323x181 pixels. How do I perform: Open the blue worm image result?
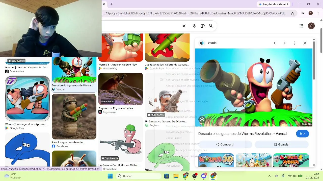pos(28,150)
